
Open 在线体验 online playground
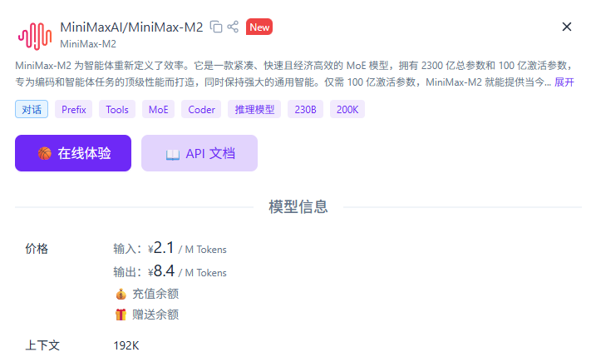coord(73,153)
